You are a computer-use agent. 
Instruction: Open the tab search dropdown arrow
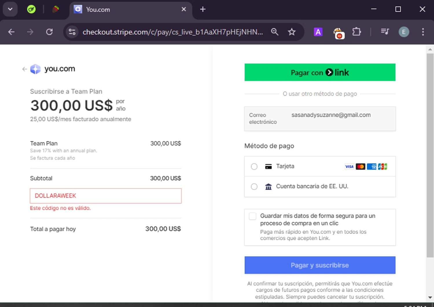(10, 9)
